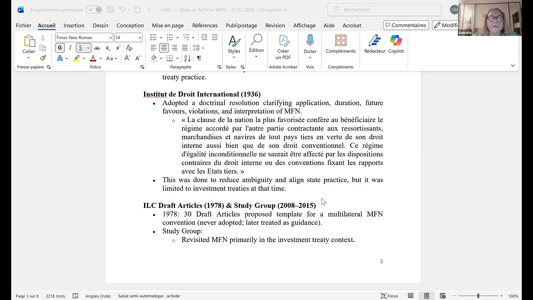Click the spell check status icon

(x=75, y=296)
